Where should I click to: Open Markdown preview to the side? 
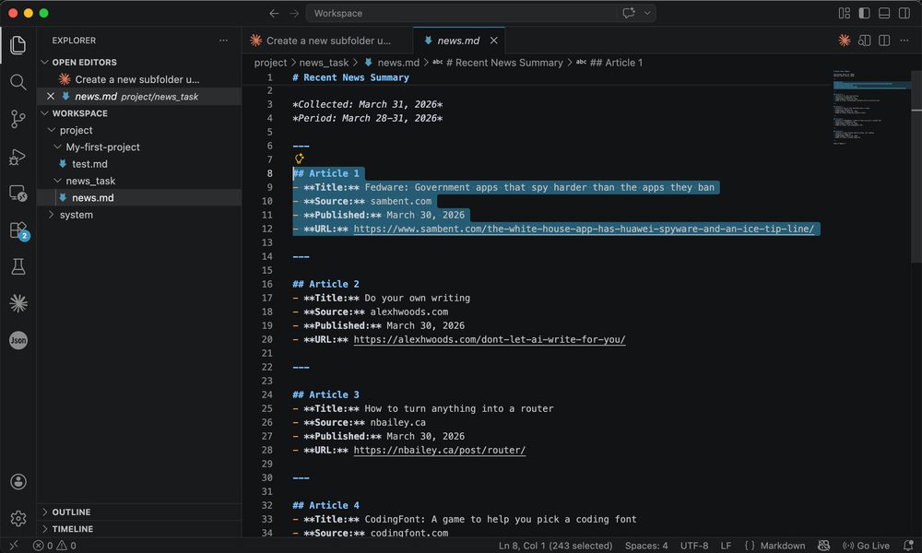(864, 41)
